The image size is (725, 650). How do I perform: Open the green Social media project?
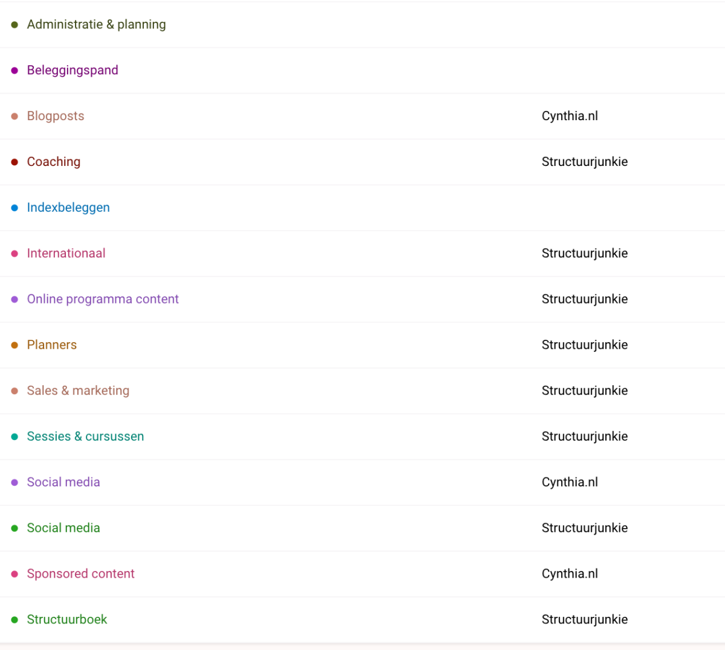(63, 528)
